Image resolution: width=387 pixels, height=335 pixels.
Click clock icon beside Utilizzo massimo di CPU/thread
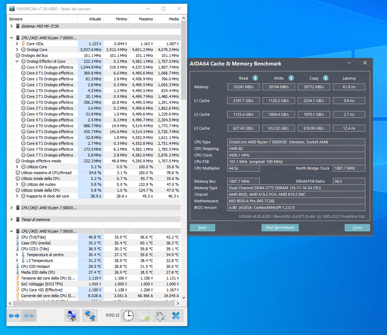pyautogui.click(x=18, y=173)
